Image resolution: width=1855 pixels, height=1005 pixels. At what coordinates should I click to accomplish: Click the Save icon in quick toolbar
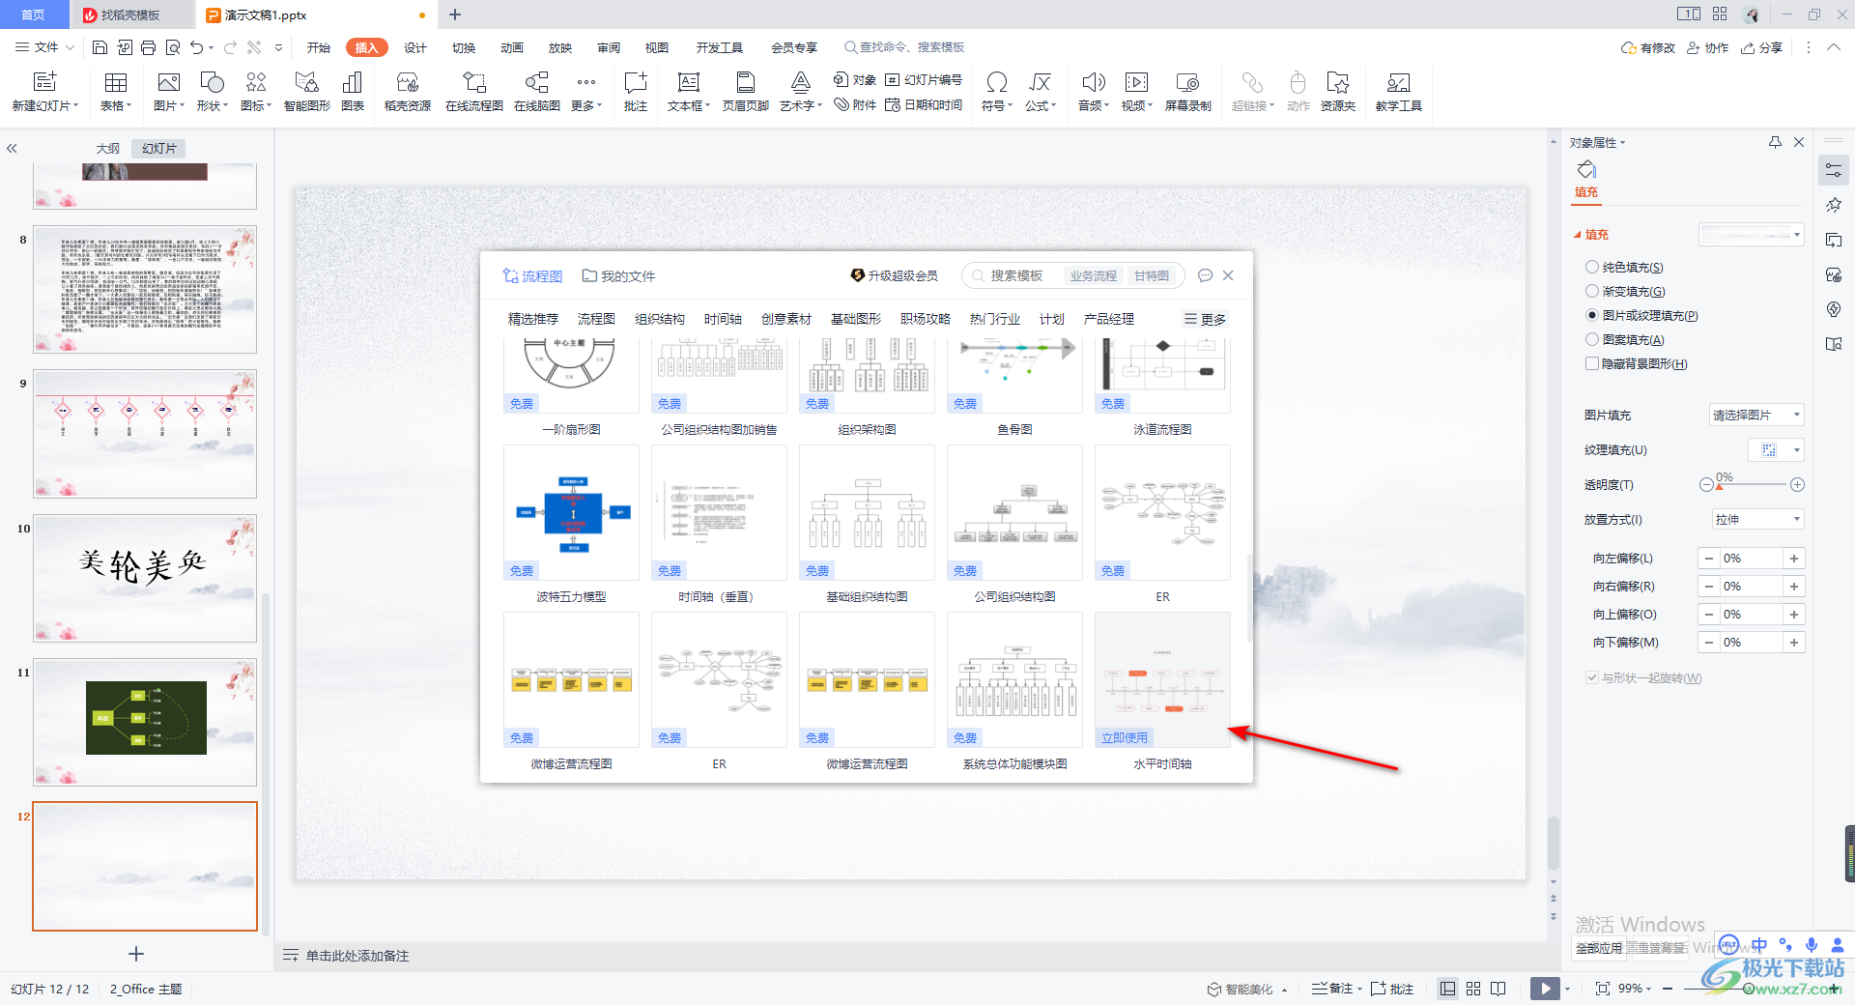(100, 47)
